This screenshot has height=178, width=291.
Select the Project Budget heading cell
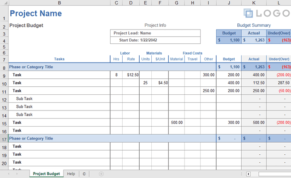pos(26,25)
